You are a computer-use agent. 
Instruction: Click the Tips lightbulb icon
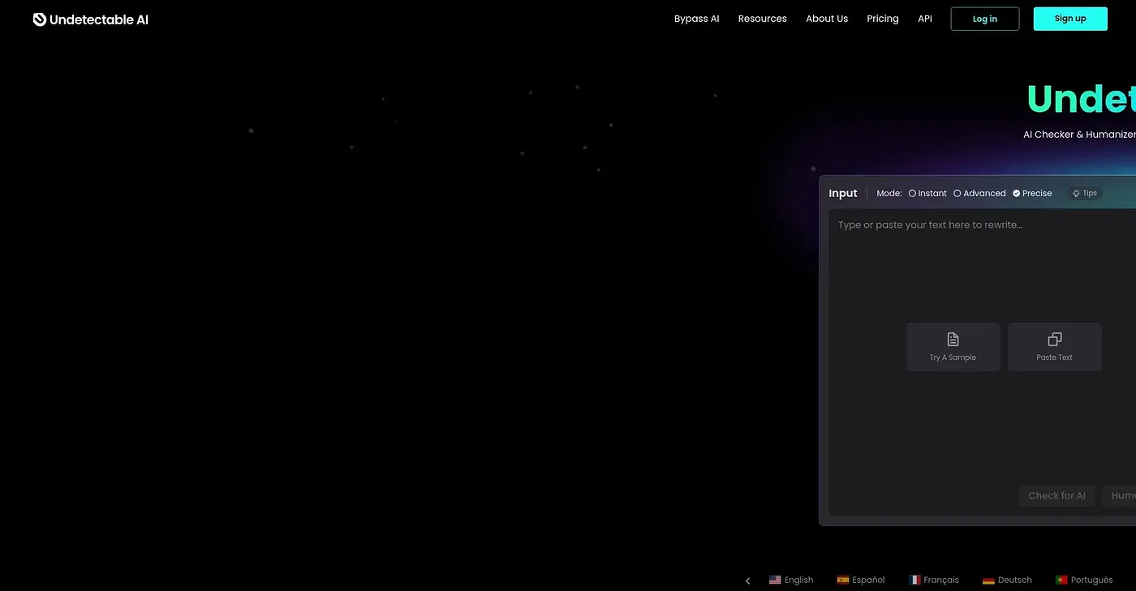pyautogui.click(x=1076, y=194)
